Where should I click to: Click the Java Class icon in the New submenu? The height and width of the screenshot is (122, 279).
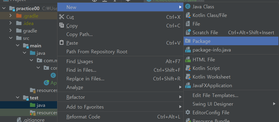(188, 7)
